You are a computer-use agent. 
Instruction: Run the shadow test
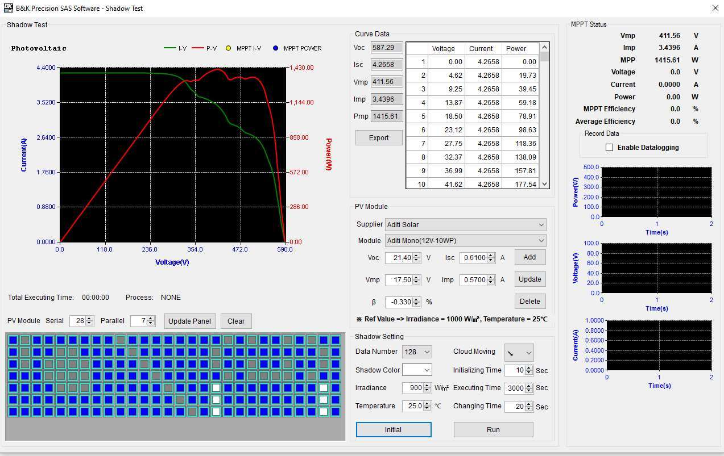[494, 430]
